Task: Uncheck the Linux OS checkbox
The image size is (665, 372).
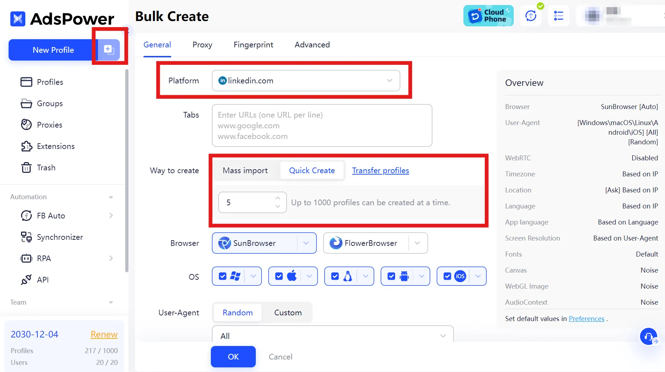Action: (335, 276)
